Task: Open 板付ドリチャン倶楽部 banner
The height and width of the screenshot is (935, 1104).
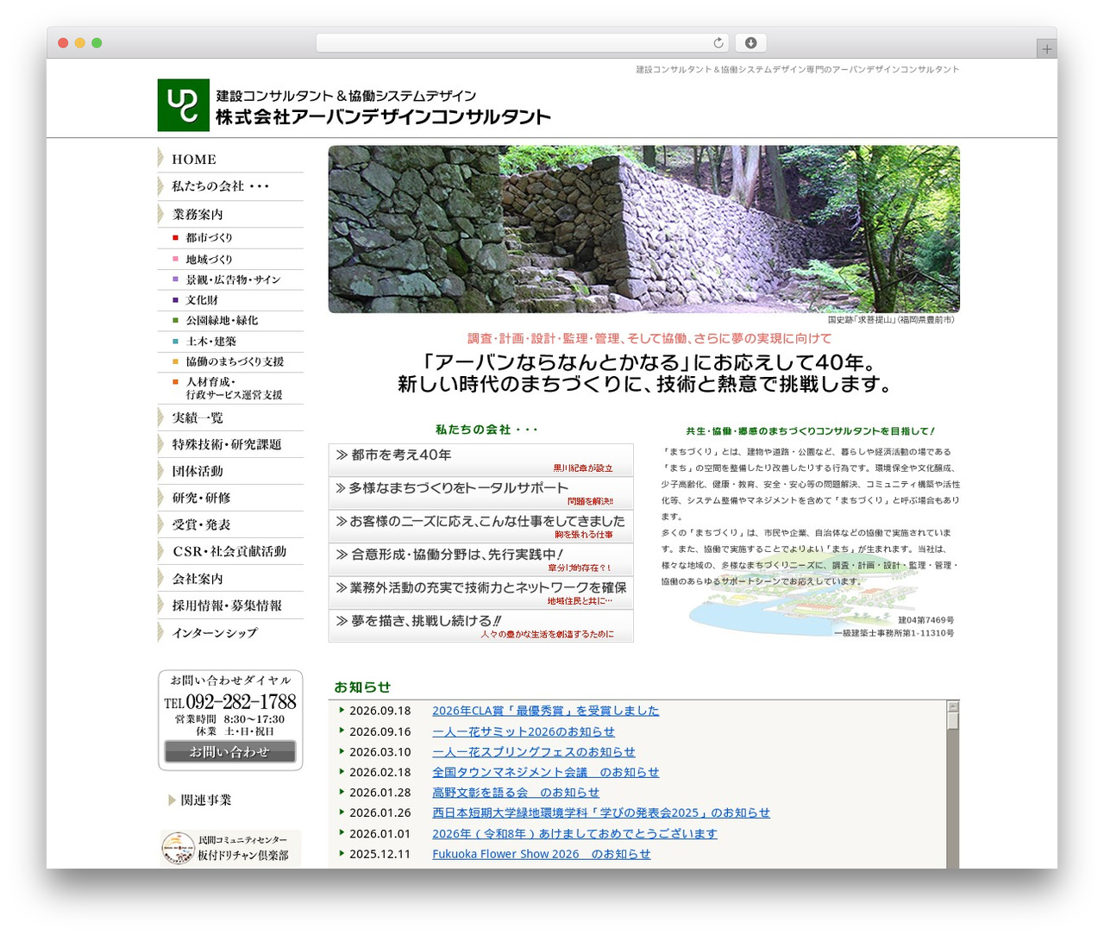Action: 230,848
